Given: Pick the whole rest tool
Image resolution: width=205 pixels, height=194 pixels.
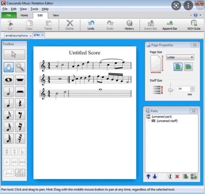Looking at the screenshot, I should click(20, 80).
